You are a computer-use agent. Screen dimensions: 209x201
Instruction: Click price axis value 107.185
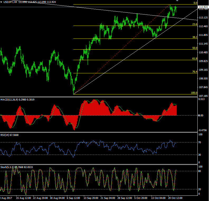pos(203,96)
